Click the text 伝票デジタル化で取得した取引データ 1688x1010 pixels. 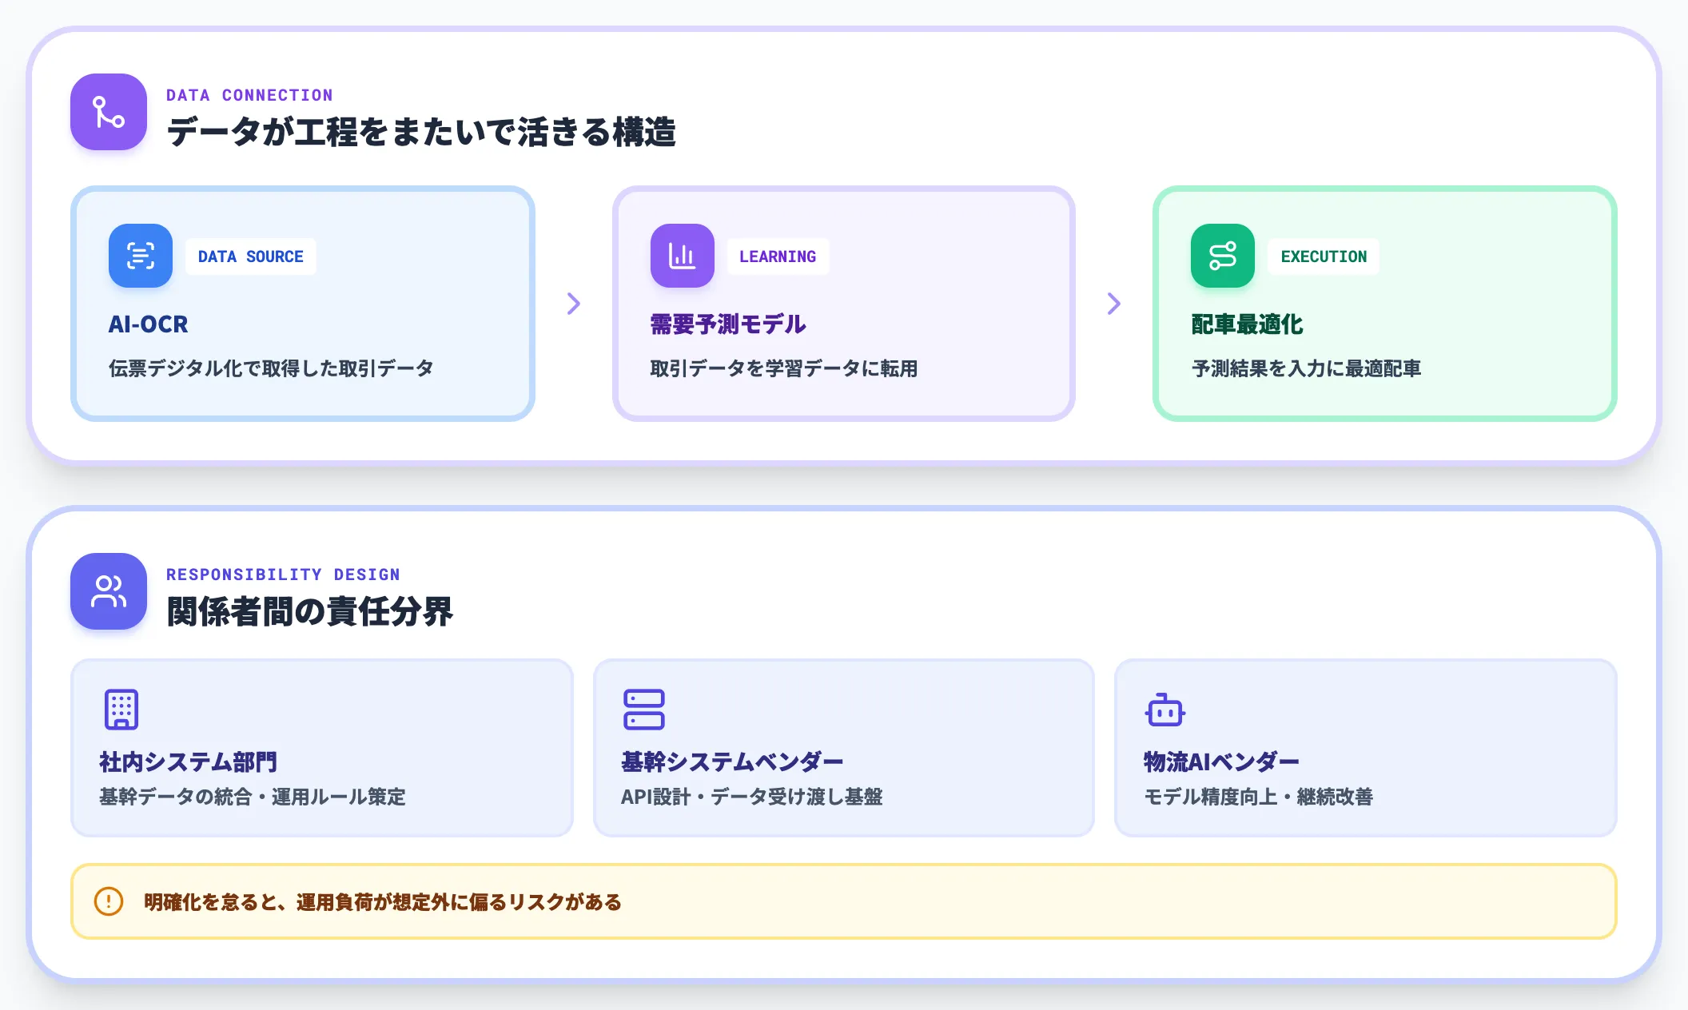coord(272,368)
